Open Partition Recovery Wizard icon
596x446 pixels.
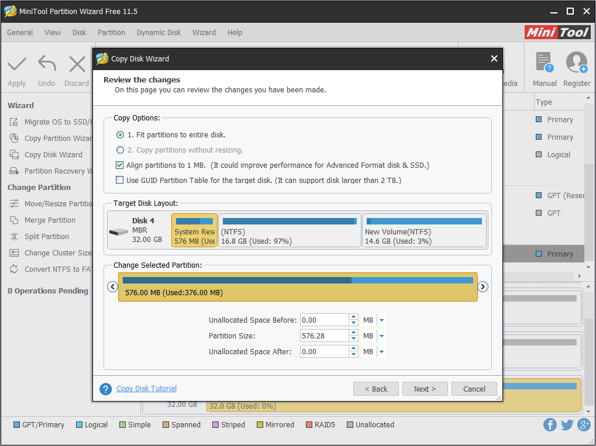[x=14, y=171]
